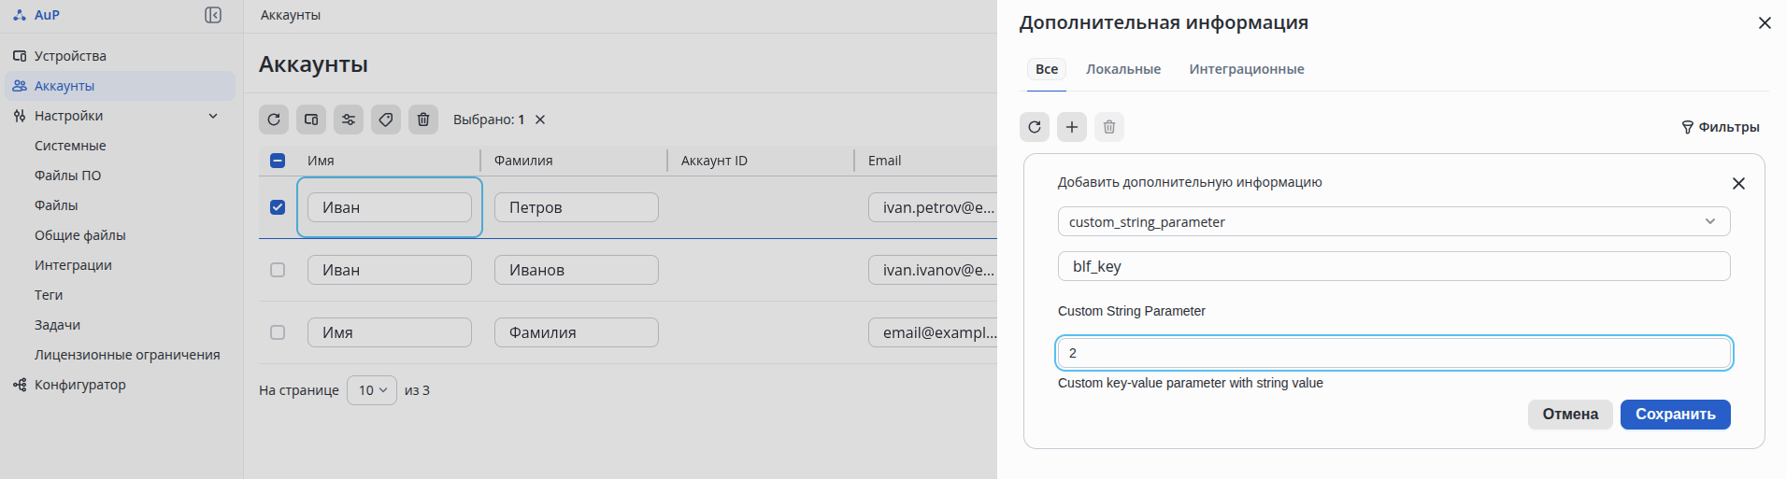Click the Фамилия column header
Screen dimensions: 1786x479
[x=523, y=161]
